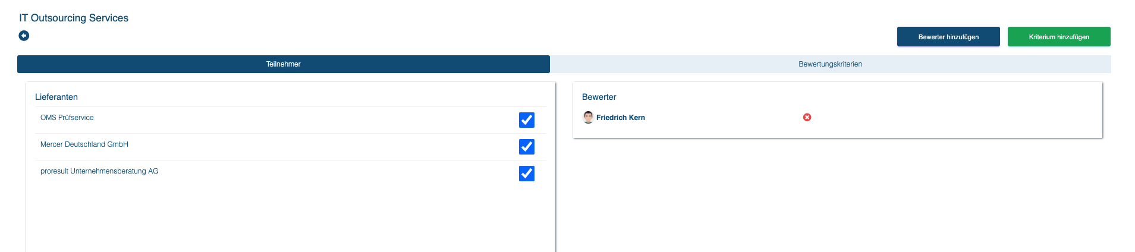The height and width of the screenshot is (252, 1135).
Task: Toggle the Mercer Deutschland GmbH checkbox
Action: pos(526,147)
